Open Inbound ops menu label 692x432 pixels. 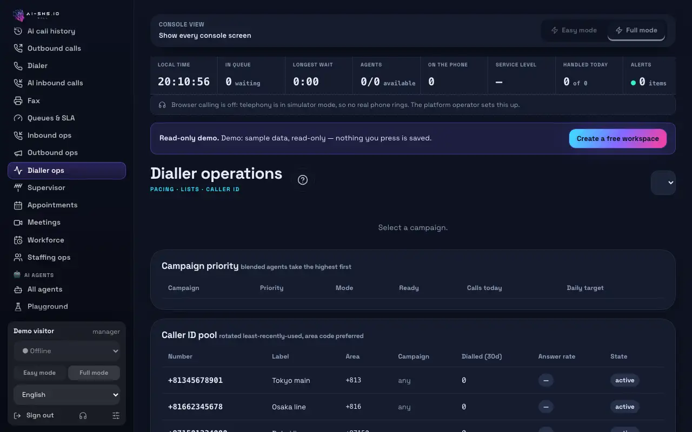(50, 136)
